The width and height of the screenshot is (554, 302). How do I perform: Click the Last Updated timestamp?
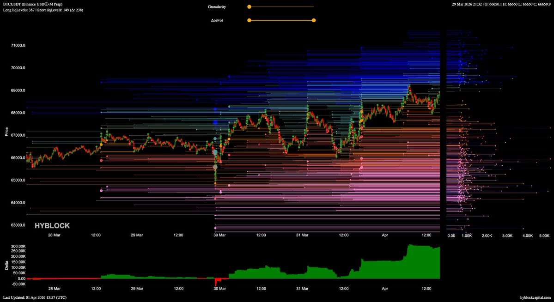coord(35,297)
